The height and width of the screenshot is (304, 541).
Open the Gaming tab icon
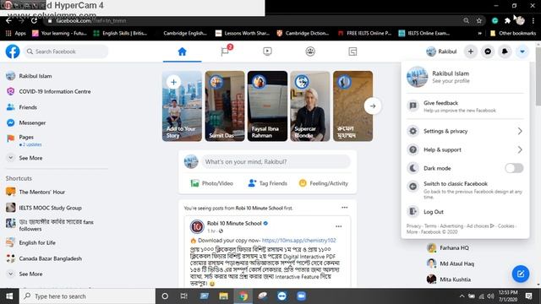(352, 52)
